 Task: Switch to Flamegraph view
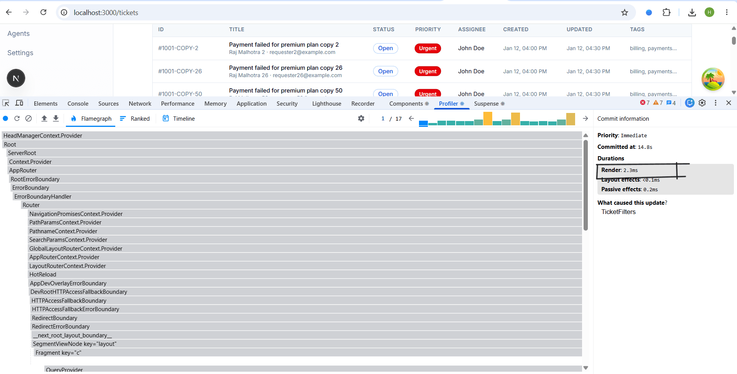91,118
